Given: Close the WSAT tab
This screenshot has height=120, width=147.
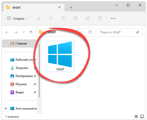Looking at the screenshot, I should click(59, 7).
